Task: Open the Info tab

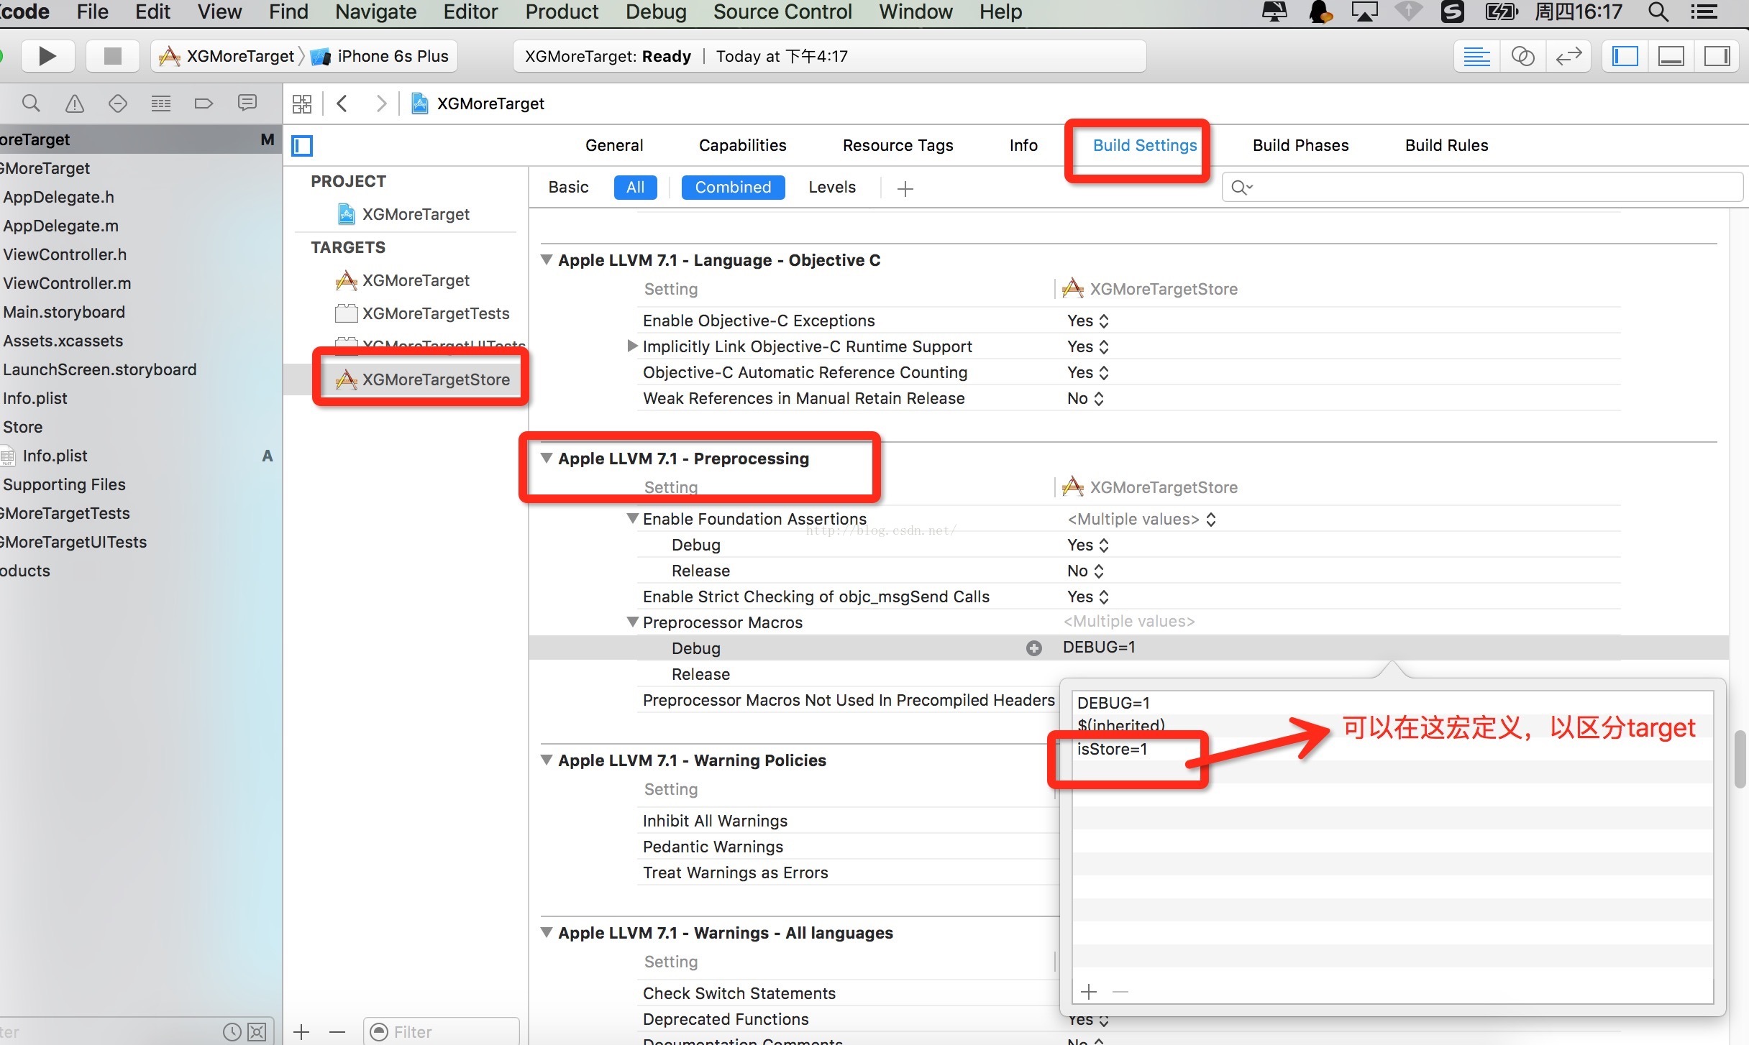Action: coord(1023,145)
